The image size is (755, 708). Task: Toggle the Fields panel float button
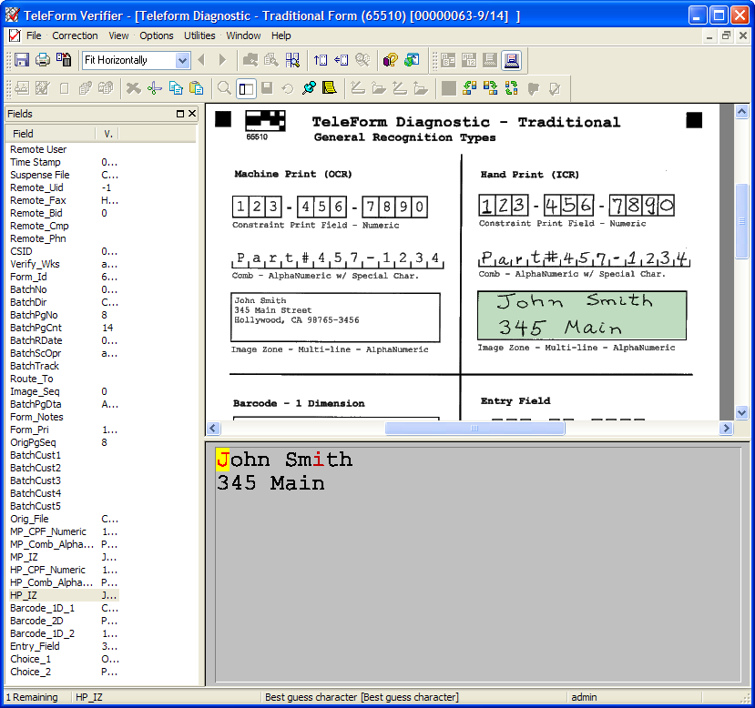point(180,114)
